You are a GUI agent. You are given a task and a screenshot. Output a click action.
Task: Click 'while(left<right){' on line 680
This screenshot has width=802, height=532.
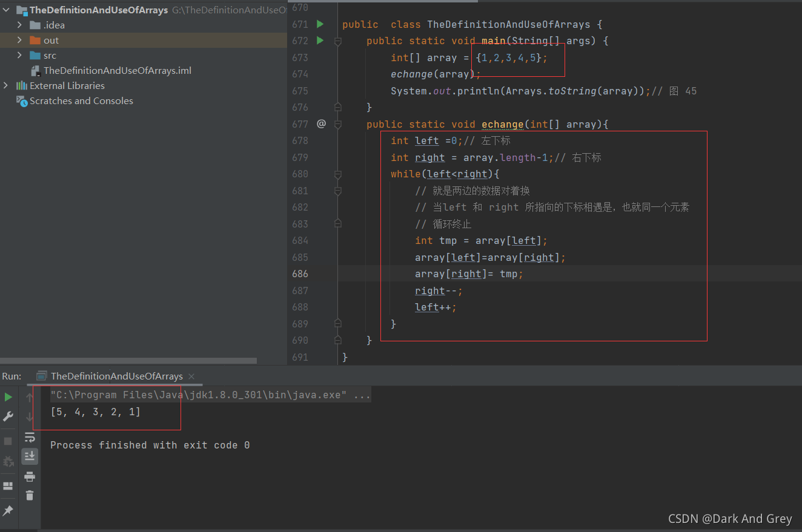445,174
